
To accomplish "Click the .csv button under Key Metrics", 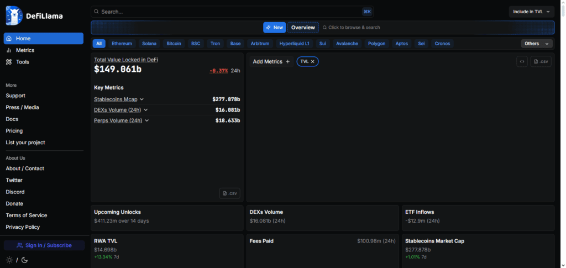I will pos(229,193).
